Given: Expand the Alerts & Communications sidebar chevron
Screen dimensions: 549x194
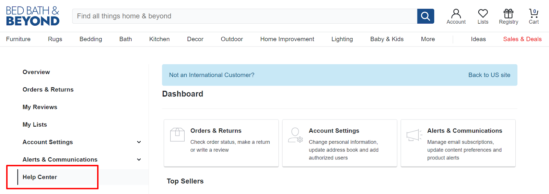Looking at the screenshot, I should tap(139, 159).
